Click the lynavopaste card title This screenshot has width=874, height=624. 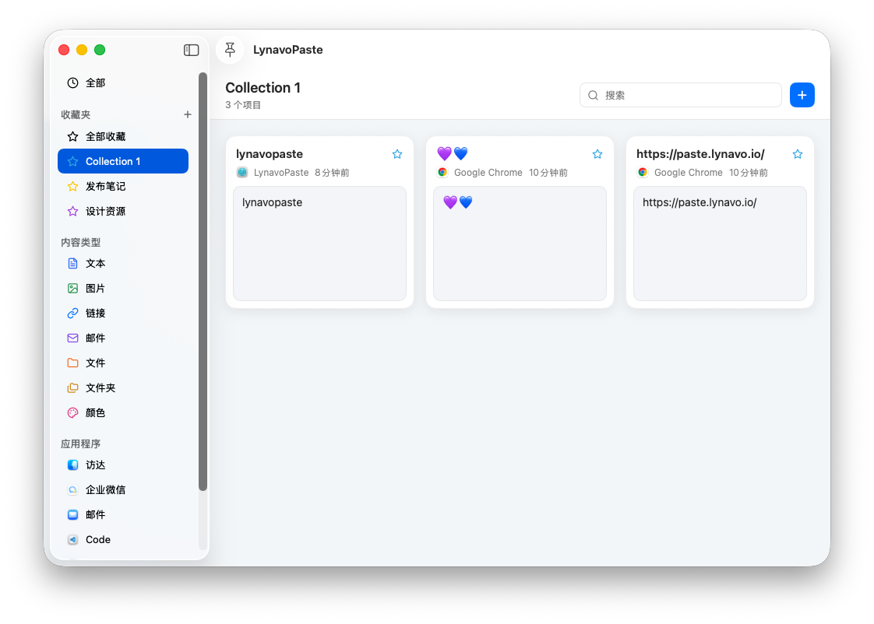pyautogui.click(x=270, y=154)
